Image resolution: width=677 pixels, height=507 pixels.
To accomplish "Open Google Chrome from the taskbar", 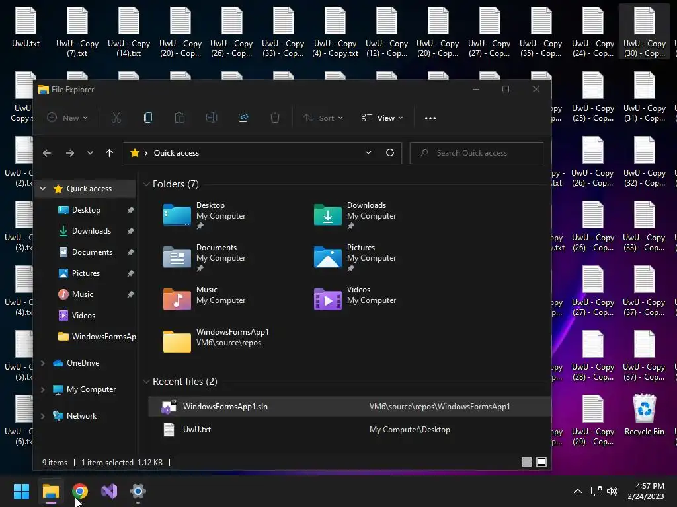I will [80, 491].
